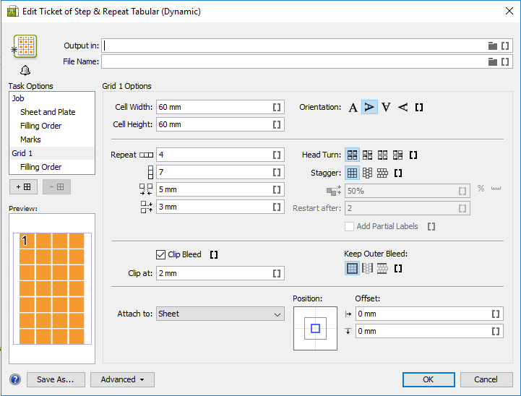Open the Advanced dropdown button
Screen dimensions: 521x396
122,379
